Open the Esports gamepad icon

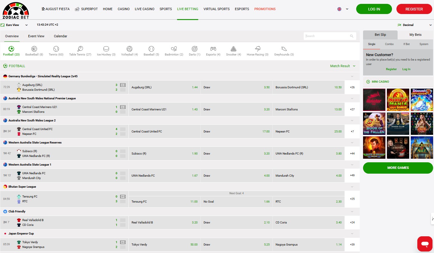(213, 49)
